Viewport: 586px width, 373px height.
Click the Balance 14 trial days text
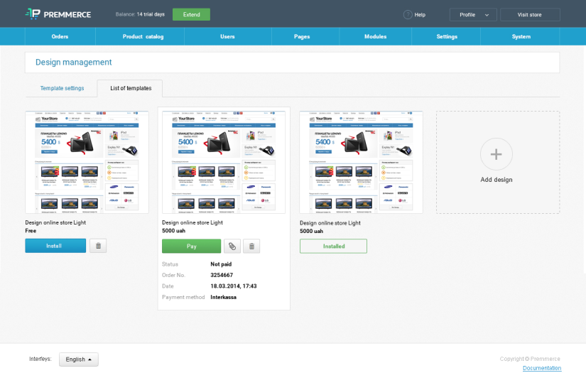140,14
